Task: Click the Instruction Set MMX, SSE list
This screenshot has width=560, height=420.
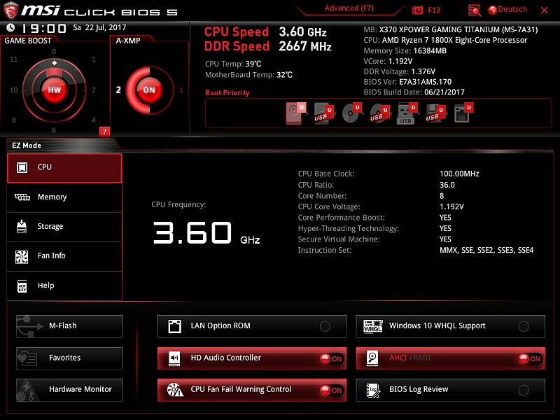Action: [486, 251]
